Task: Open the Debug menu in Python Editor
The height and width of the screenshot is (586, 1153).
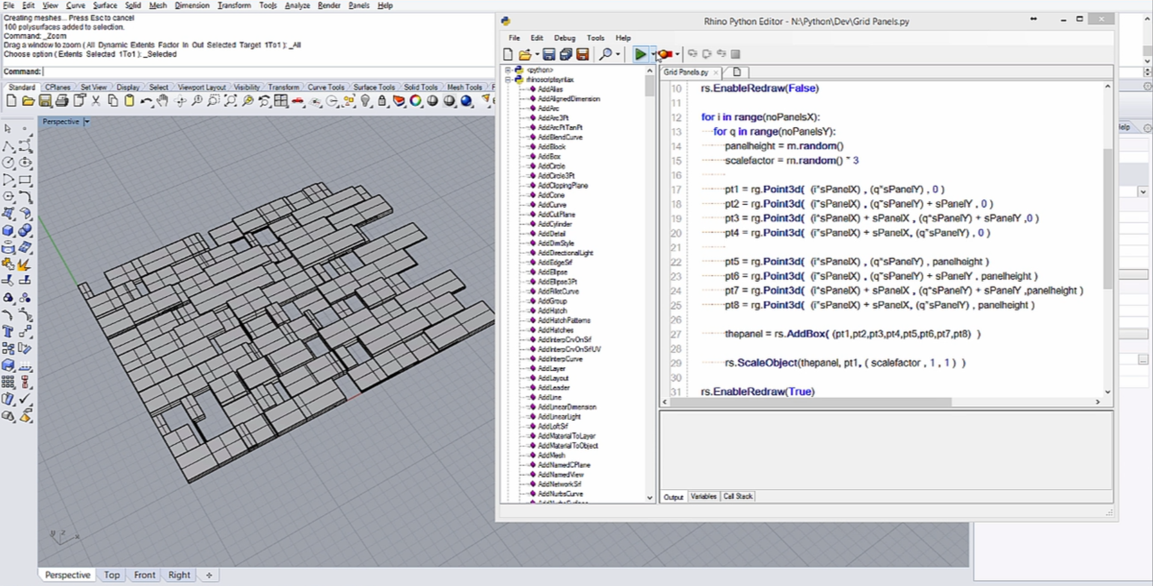Action: coord(564,38)
